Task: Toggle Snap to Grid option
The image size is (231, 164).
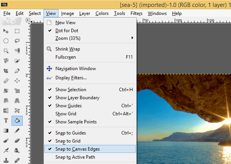Action: [x=90, y=141]
